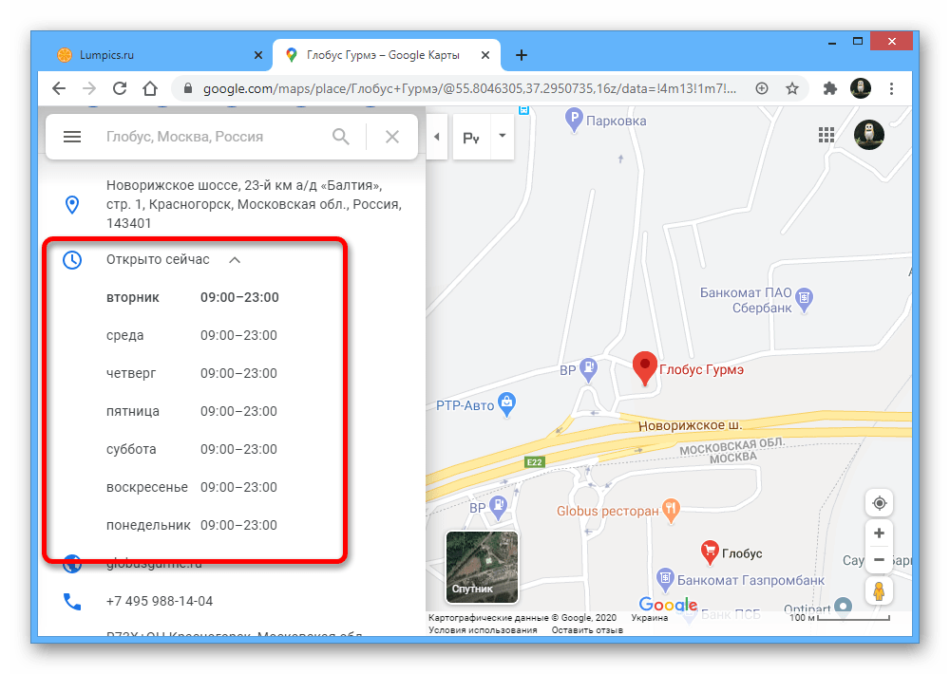Click the phone number +7 495 988-14-04
Screen dimensions: 950x674
pos(160,601)
